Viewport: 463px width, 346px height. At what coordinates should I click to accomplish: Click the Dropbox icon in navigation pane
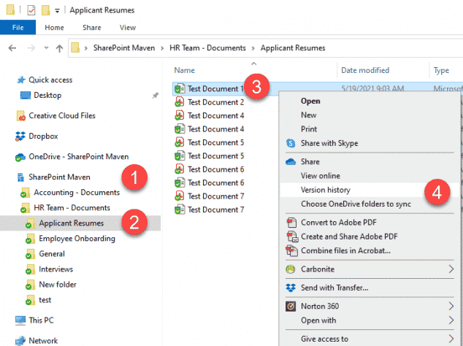pos(21,136)
